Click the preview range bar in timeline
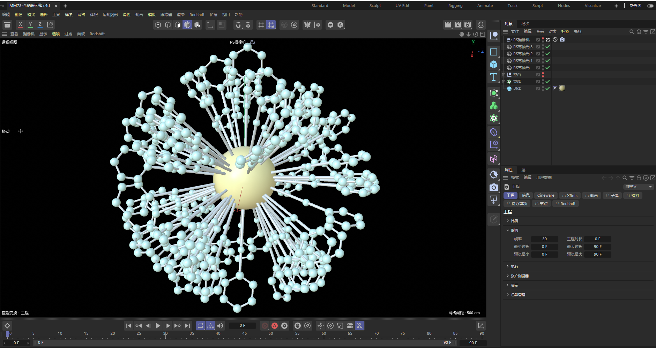This screenshot has height=348, width=656. click(245, 343)
